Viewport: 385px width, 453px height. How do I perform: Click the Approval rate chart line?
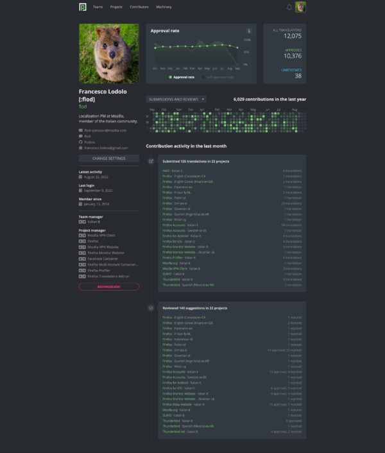pyautogui.click(x=196, y=46)
